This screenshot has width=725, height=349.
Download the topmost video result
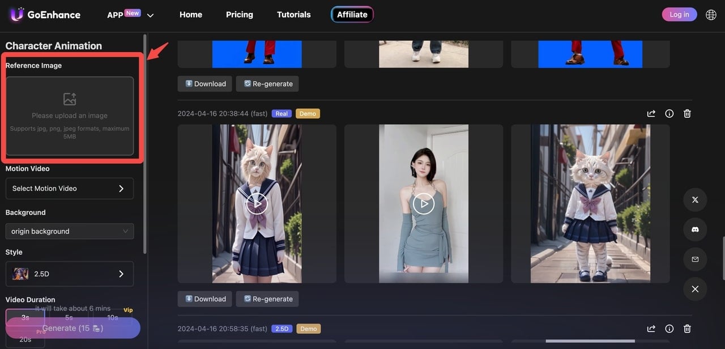[205, 84]
